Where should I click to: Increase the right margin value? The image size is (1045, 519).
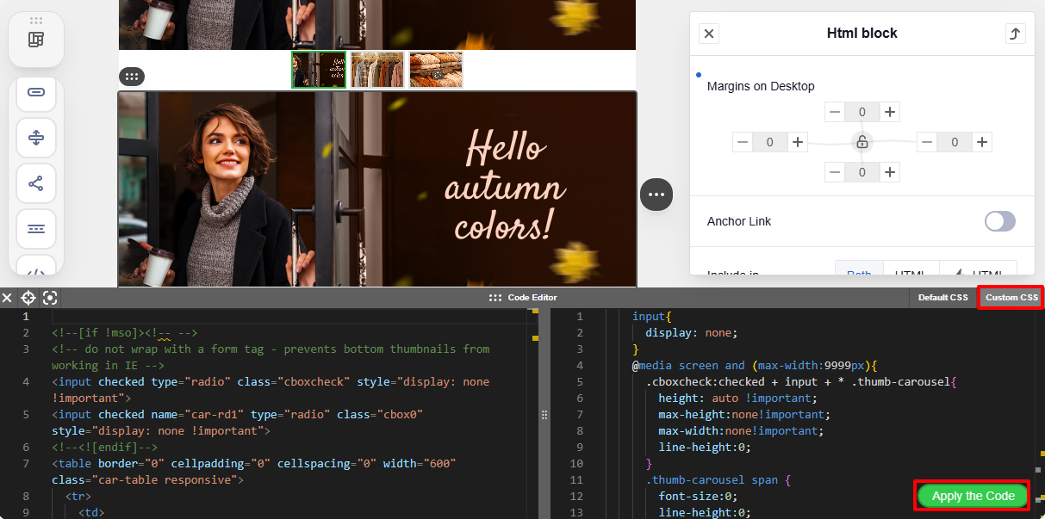click(x=982, y=142)
